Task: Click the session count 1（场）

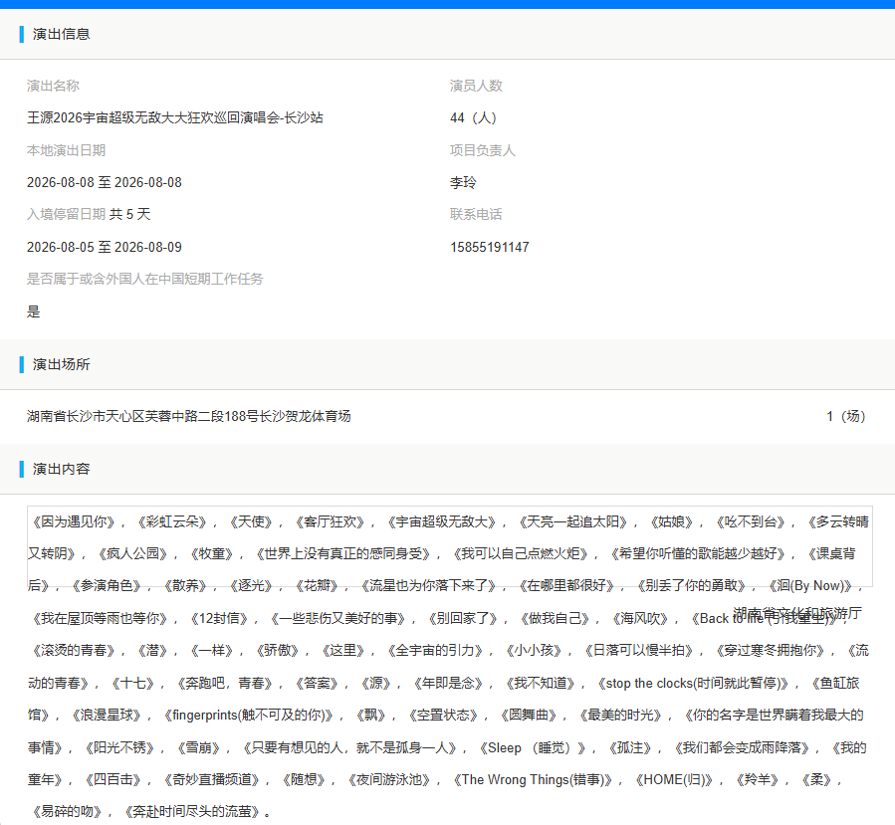Action: (x=846, y=417)
